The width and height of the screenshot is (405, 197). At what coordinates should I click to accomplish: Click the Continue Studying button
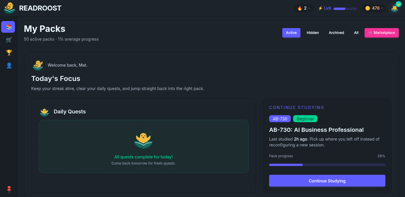327,181
